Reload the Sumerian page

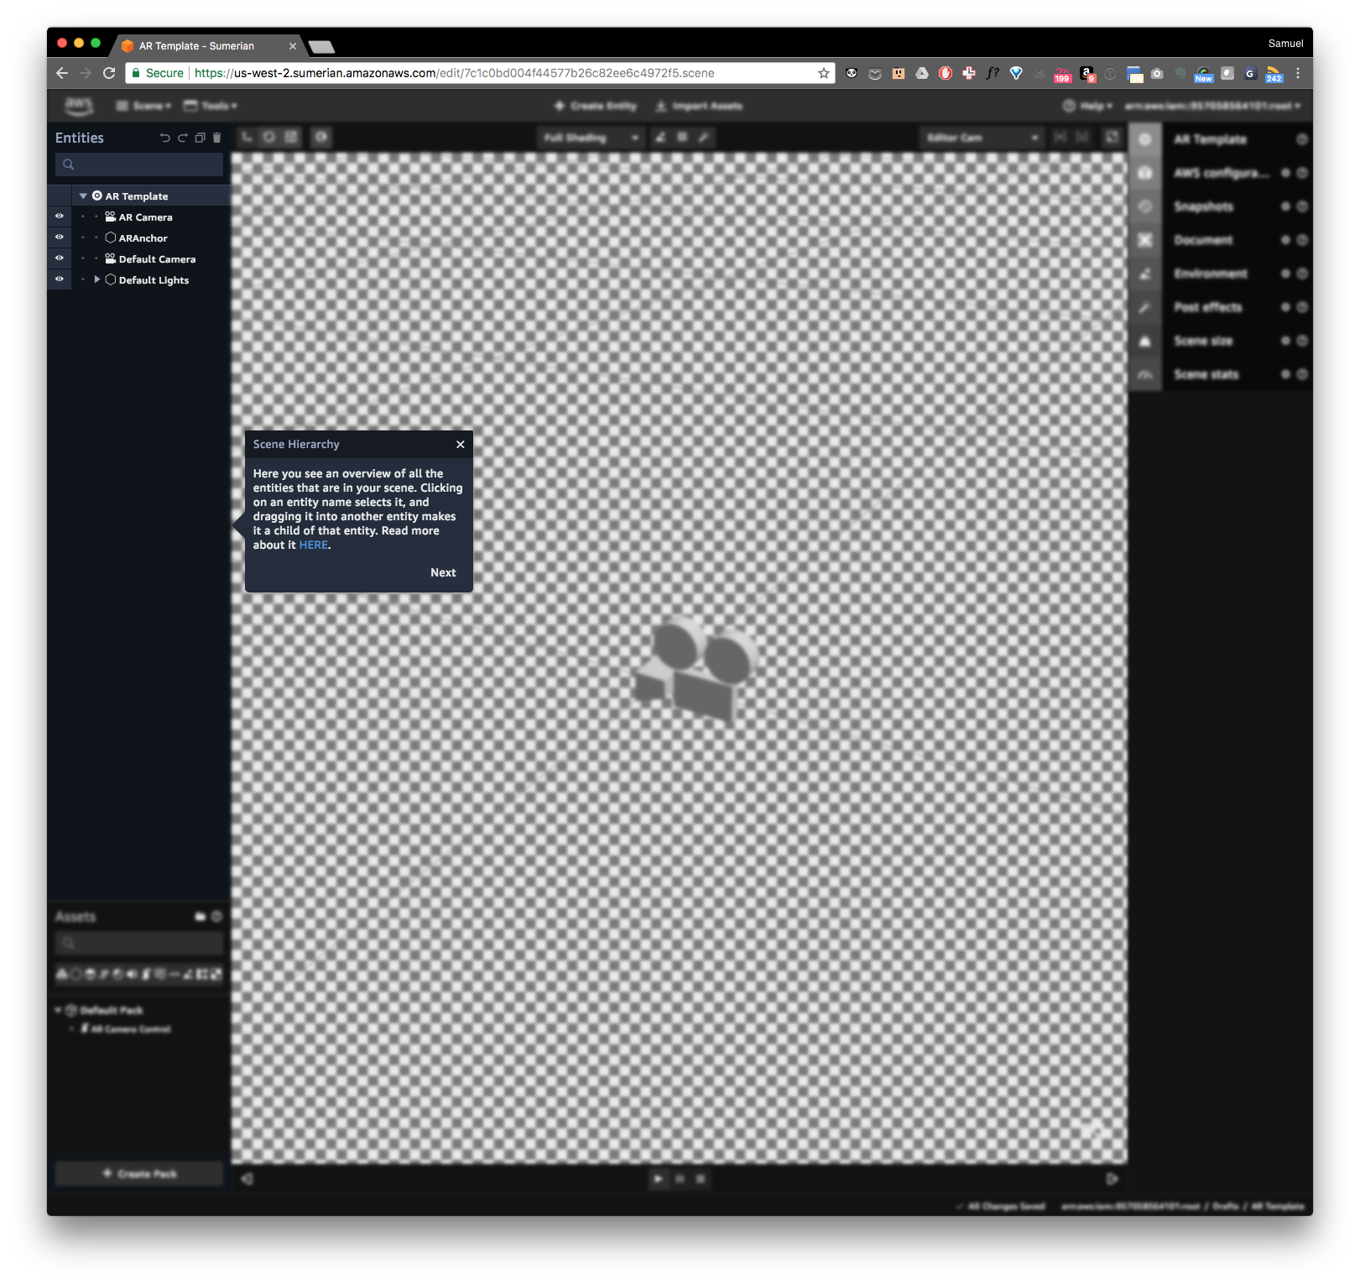tap(109, 73)
